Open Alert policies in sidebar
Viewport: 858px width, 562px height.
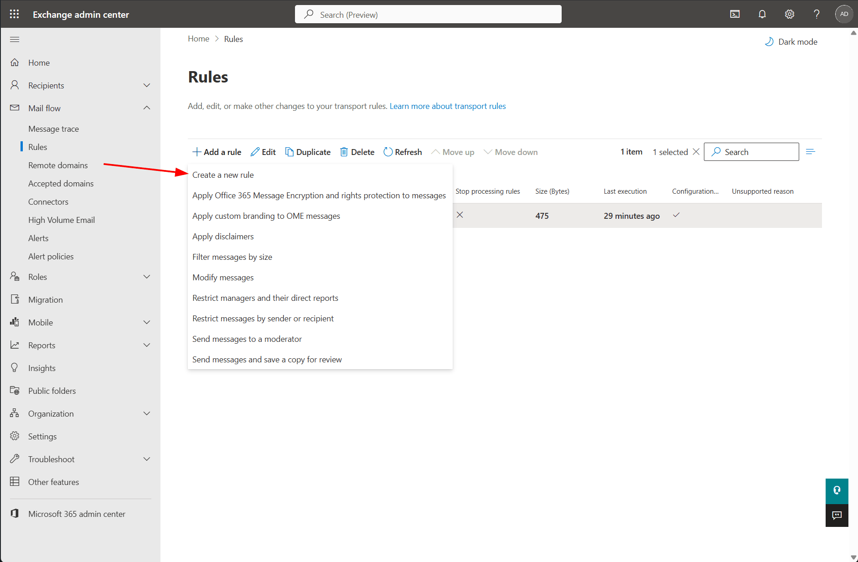(x=51, y=257)
